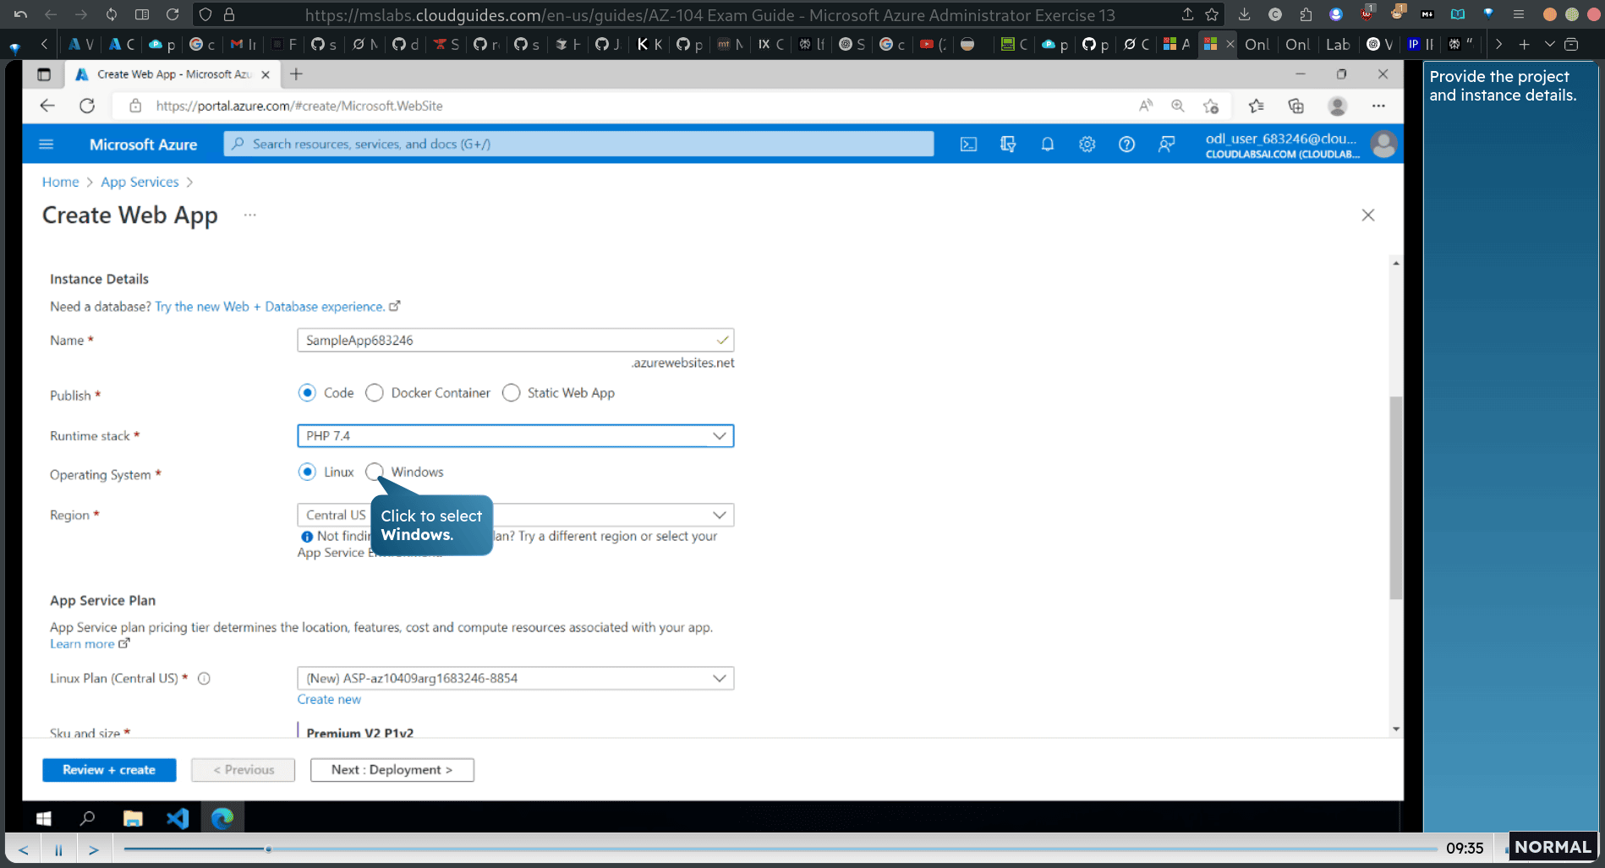
Task: Click the info icon beside Linux Plan
Action: (204, 678)
